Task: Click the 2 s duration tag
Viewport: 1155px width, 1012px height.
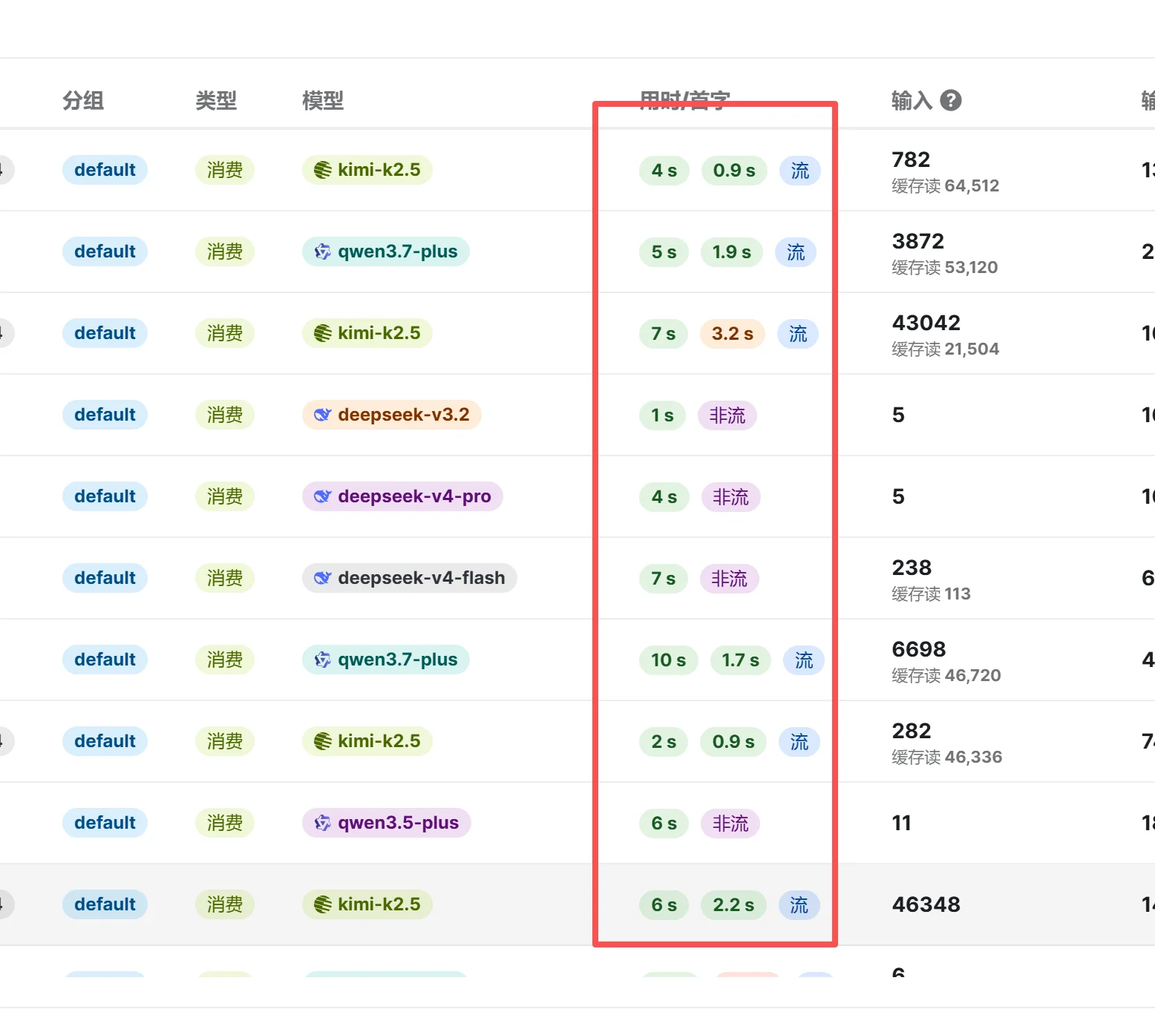Action: tap(664, 742)
